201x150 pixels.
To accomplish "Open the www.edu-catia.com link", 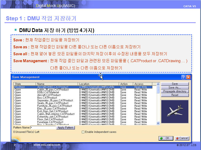I will click(x=47, y=145).
